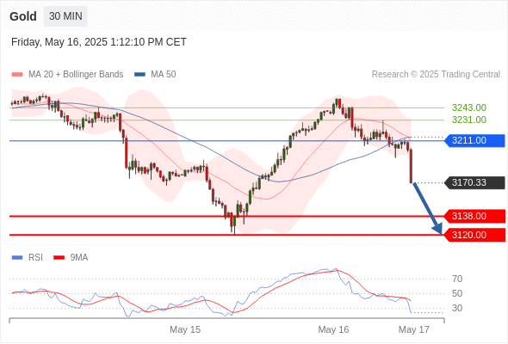
Task: Click the May 15 date axis label
Action: coord(185,329)
